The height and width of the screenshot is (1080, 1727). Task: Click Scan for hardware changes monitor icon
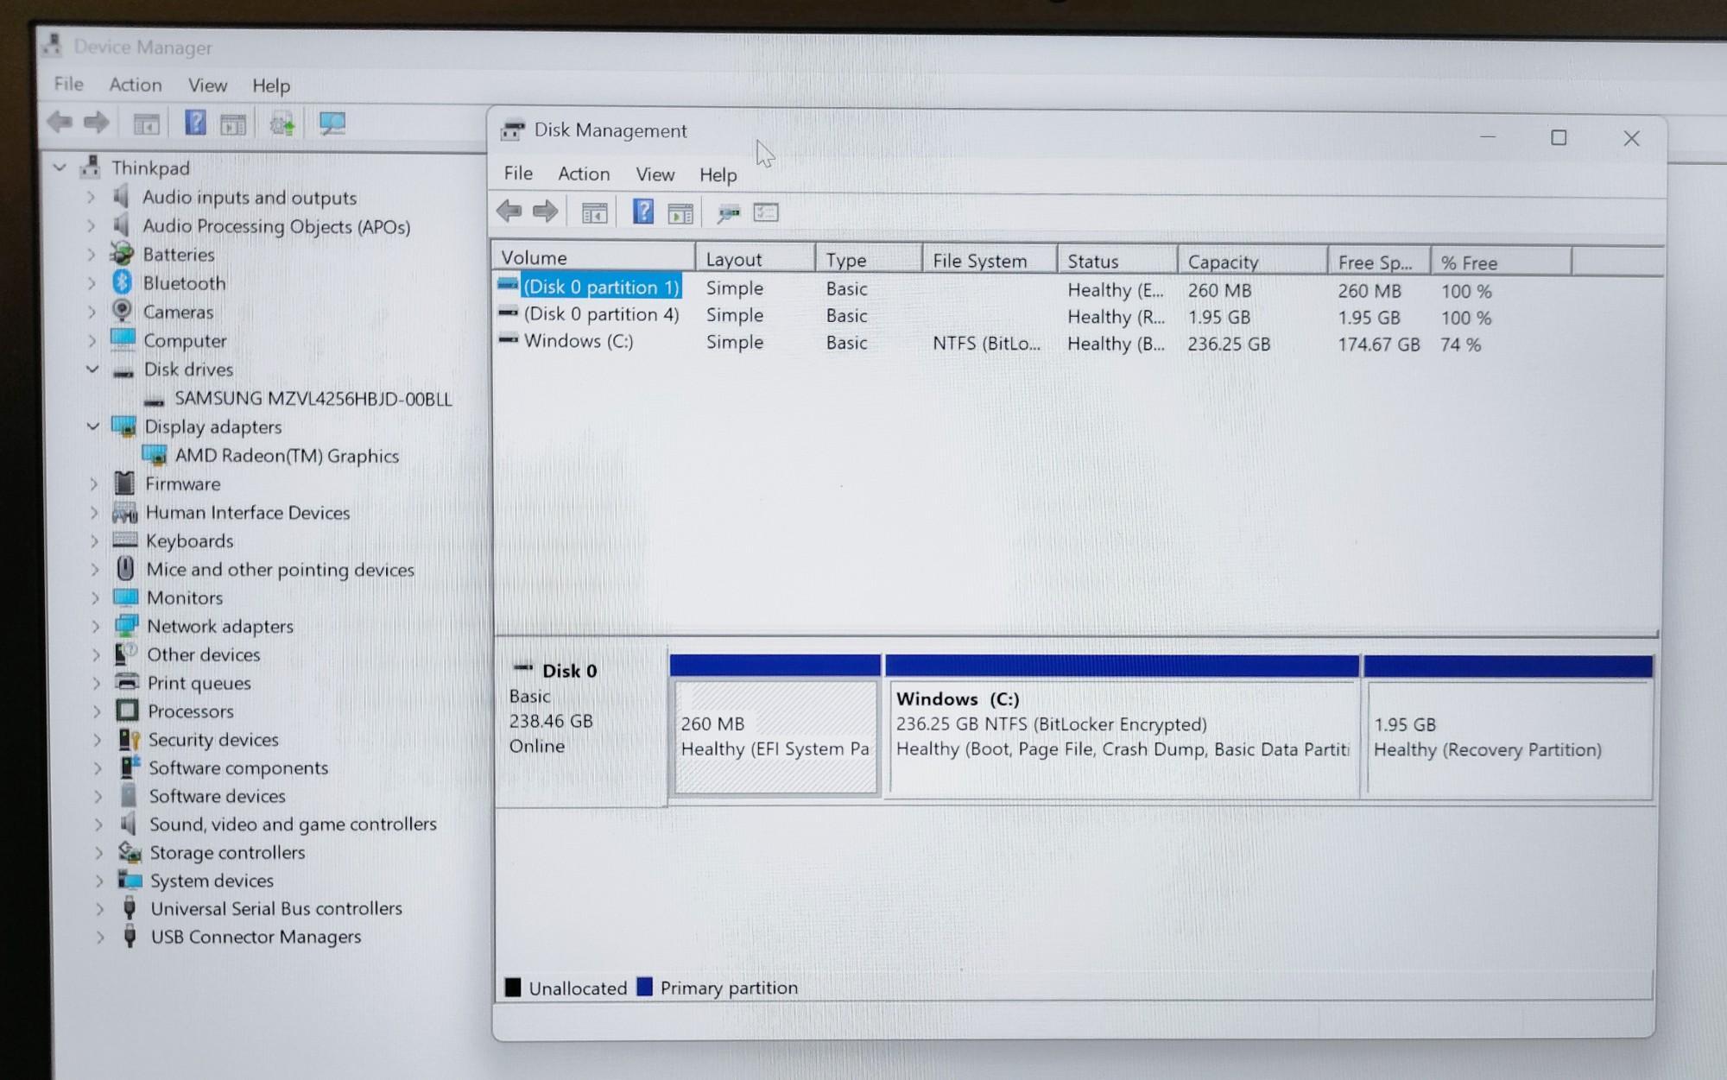coord(332,123)
